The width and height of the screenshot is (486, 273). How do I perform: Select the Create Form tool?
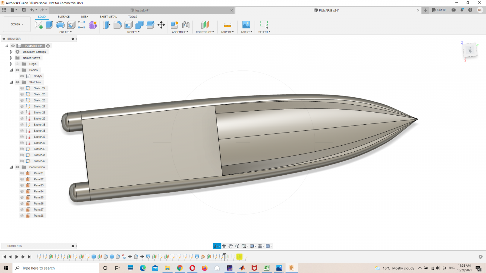pos(93,25)
